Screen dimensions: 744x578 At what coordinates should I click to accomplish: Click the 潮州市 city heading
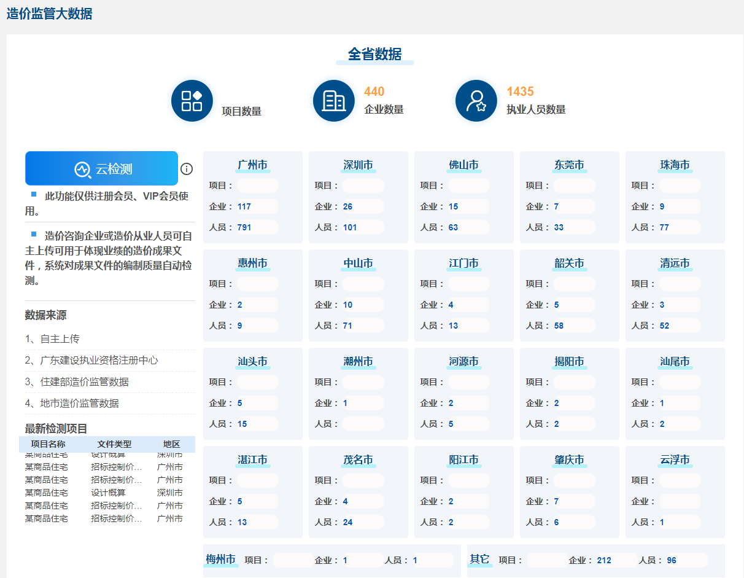click(358, 362)
